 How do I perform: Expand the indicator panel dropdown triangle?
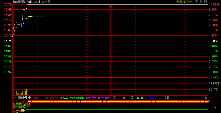[202, 98]
